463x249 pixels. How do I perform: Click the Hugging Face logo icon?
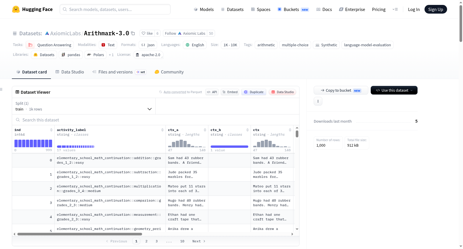[16, 9]
